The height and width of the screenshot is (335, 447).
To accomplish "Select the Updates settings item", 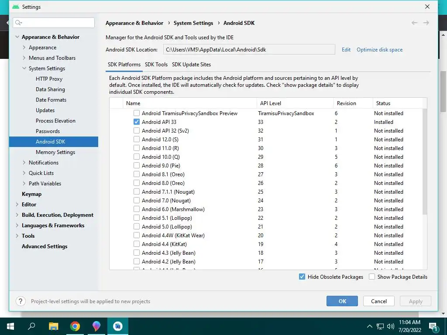I will [45, 110].
